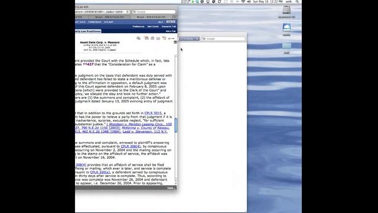
Task: Select the Family Law Practitioner tab
Action: tap(88, 31)
